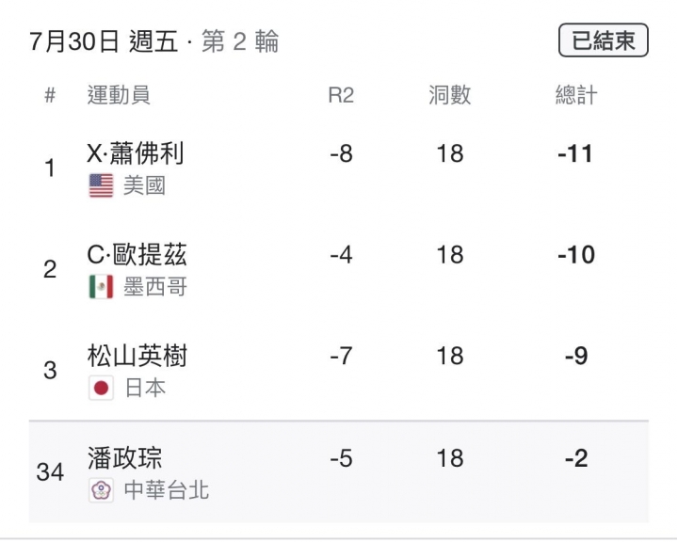The image size is (678, 542).
Task: Click rank 34 in highlighted row
Action: click(50, 472)
